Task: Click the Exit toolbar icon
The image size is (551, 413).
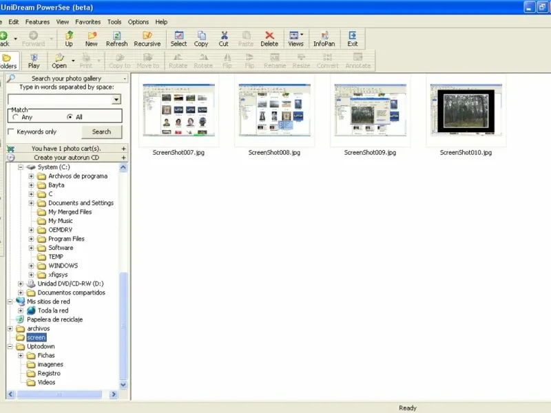Action: pyautogui.click(x=353, y=39)
